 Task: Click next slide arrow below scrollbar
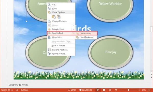(151, 77)
